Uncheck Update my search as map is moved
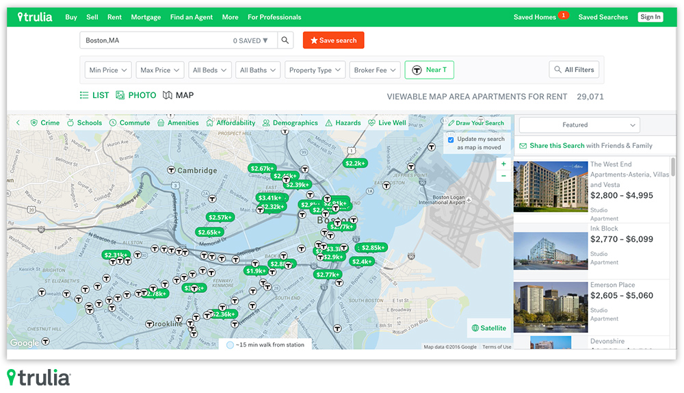684x393 pixels. point(451,140)
